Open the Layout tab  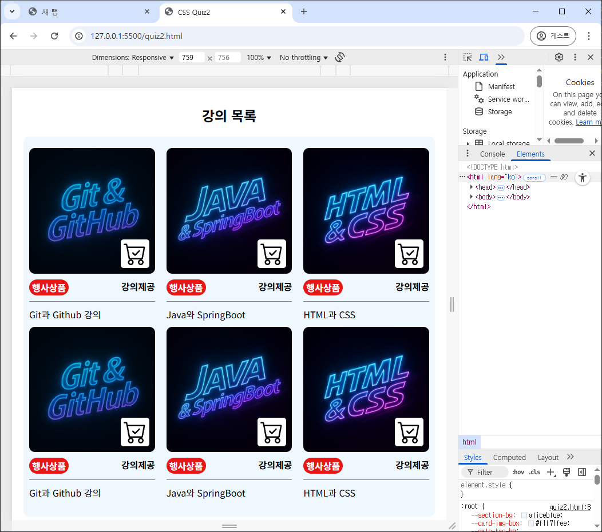(548, 457)
